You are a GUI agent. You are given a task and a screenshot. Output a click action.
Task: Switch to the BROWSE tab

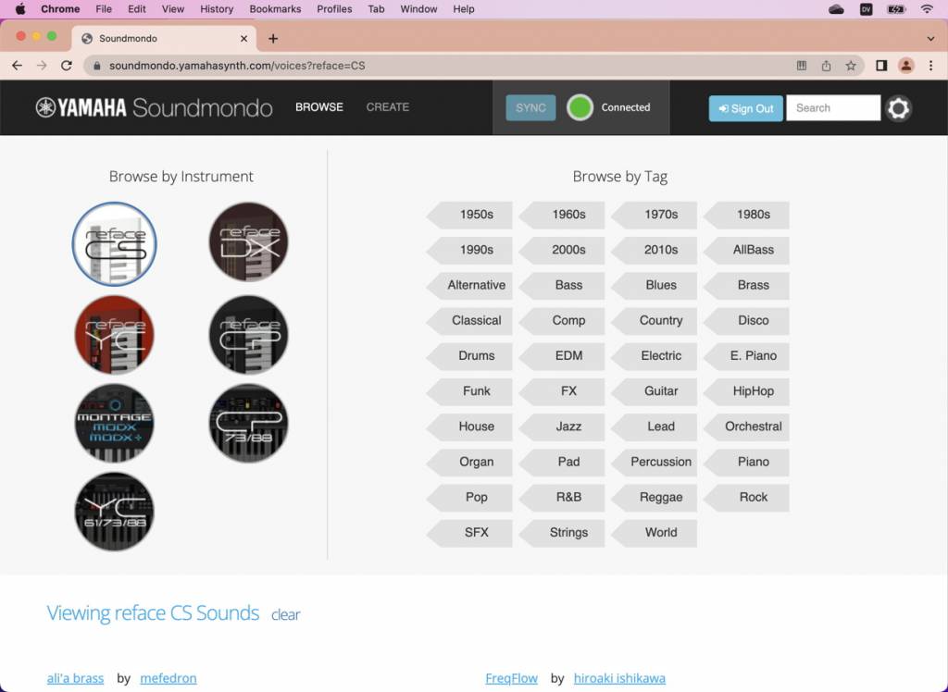pyautogui.click(x=318, y=107)
